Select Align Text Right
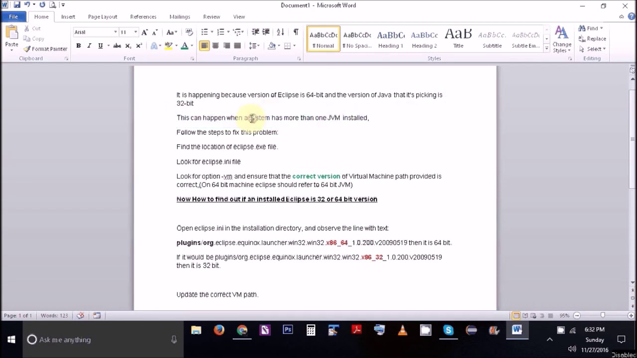Image resolution: width=637 pixels, height=358 pixels. pos(226,46)
